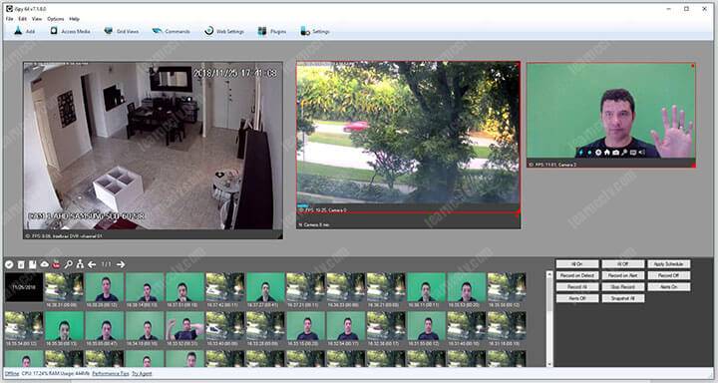
Task: Click the cyan power dot on Camera 2 overlay
Action: (x=589, y=152)
